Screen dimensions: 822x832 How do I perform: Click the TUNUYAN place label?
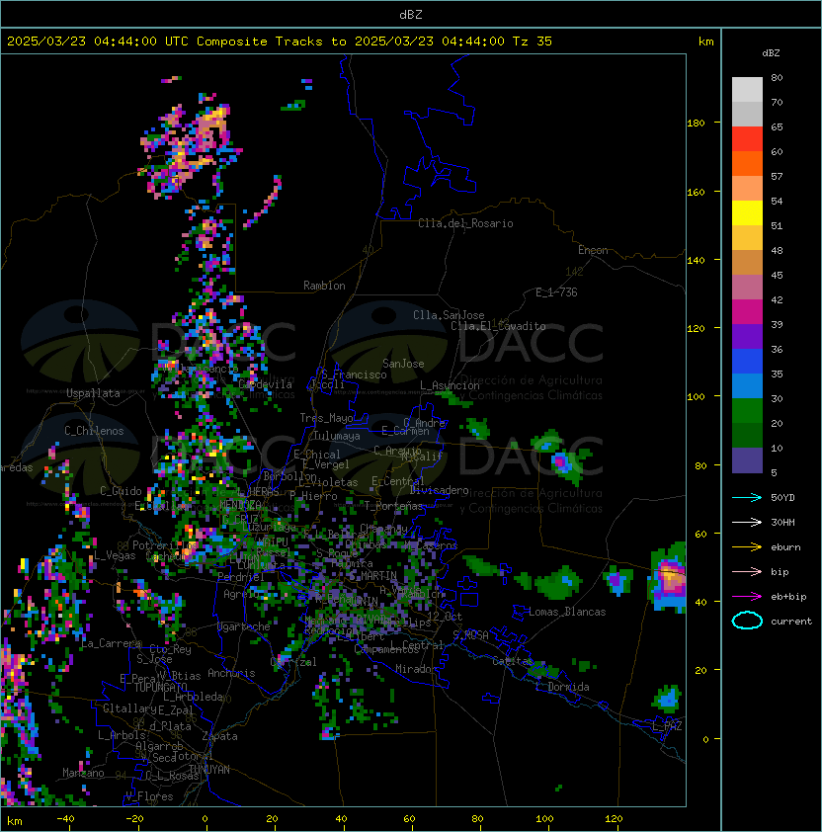pyautogui.click(x=209, y=770)
